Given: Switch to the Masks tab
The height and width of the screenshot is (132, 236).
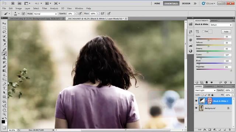Looking at the screenshot, I should coord(214,21).
